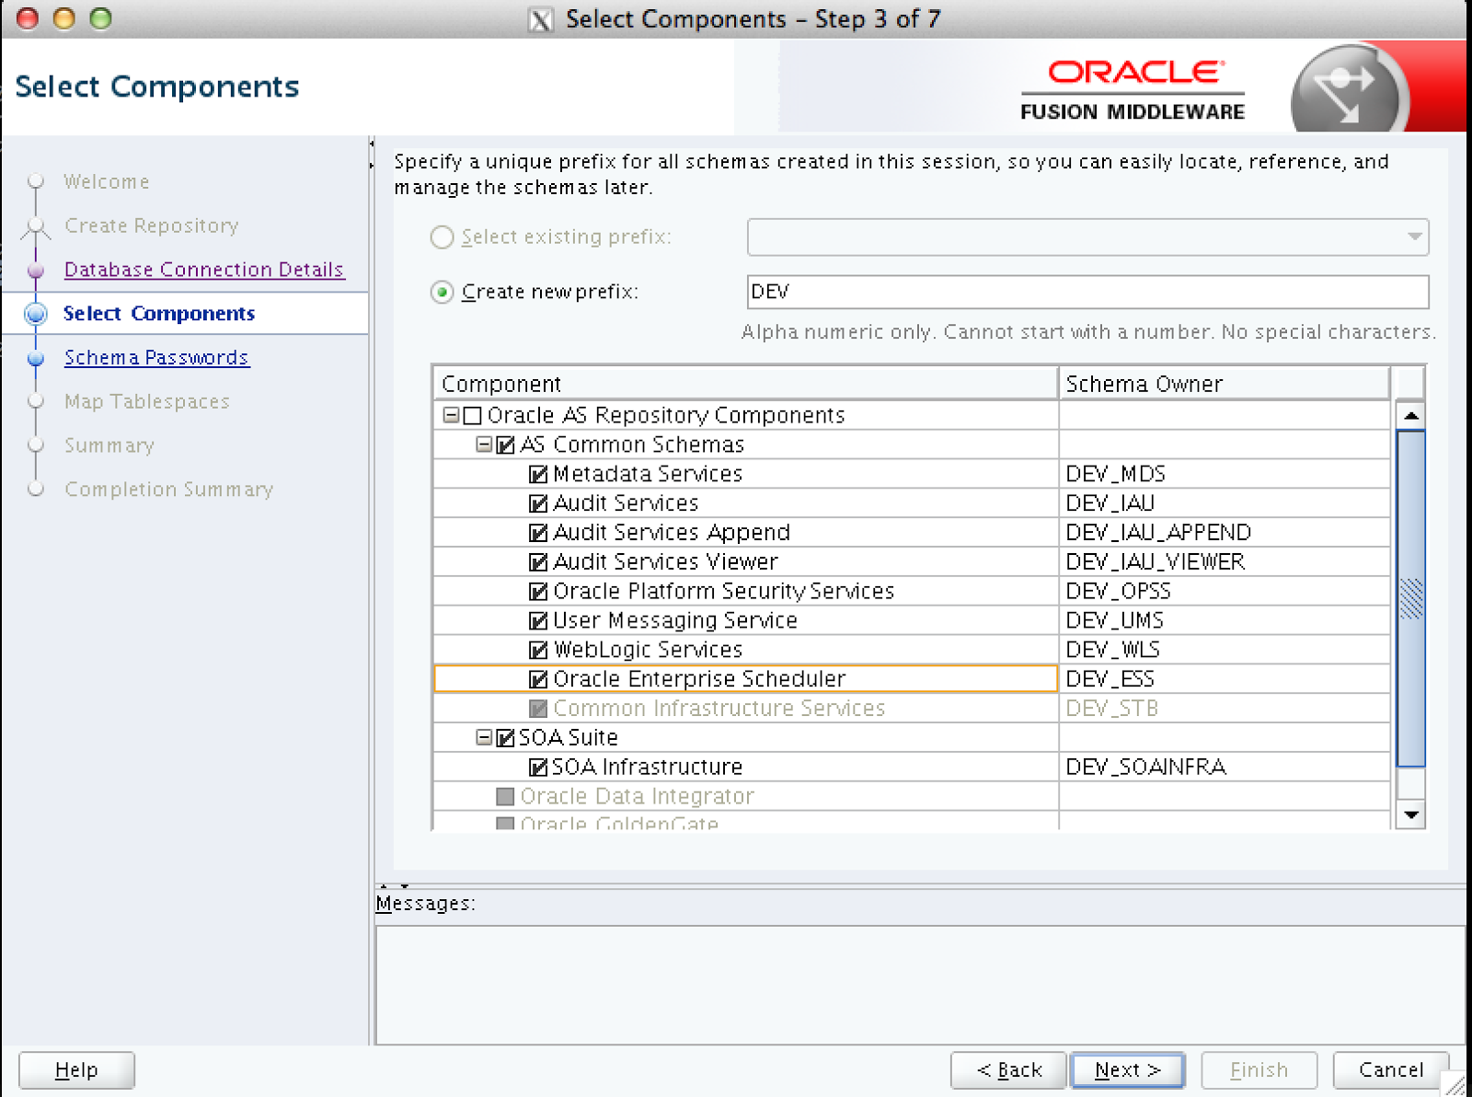
Task: Collapse Oracle AS Repository Components tree node
Action: (451, 415)
